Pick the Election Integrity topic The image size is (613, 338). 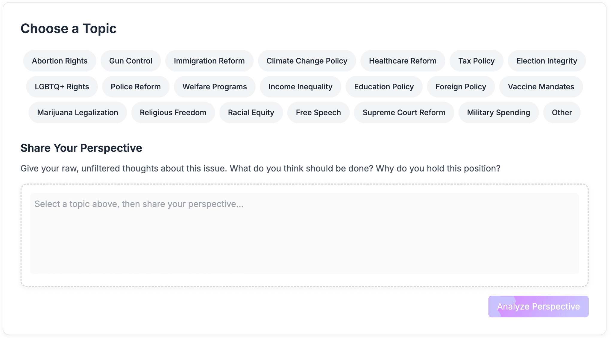[x=547, y=61]
